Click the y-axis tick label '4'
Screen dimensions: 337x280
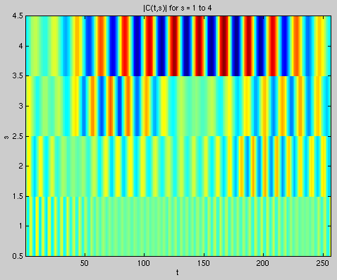tap(20, 46)
